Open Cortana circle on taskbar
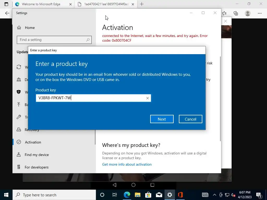 (x=102, y=195)
